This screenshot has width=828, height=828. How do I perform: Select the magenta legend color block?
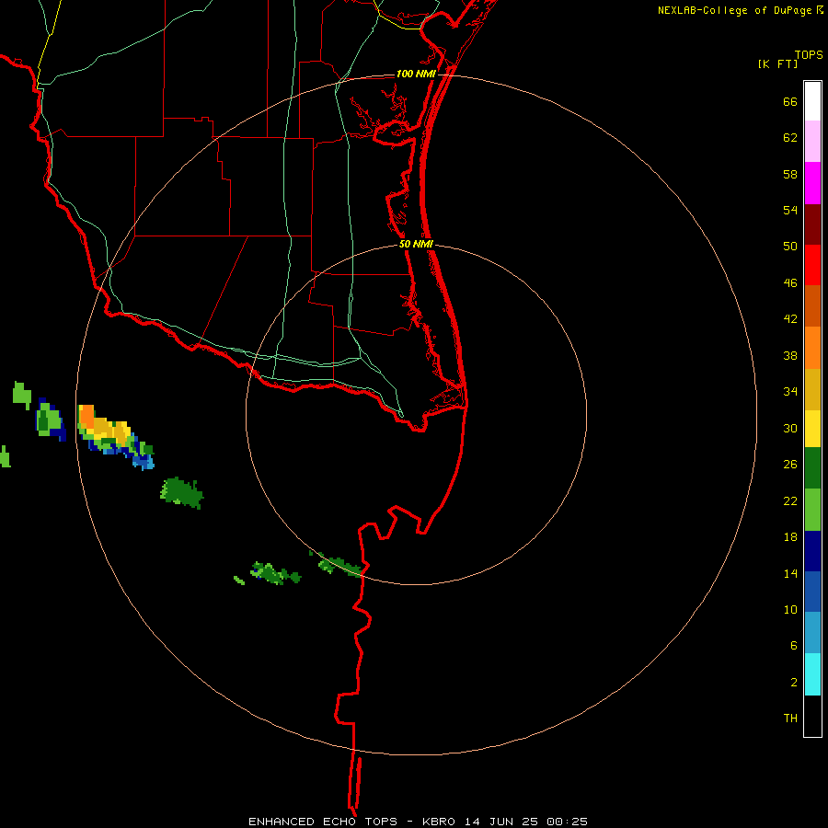pyautogui.click(x=812, y=183)
